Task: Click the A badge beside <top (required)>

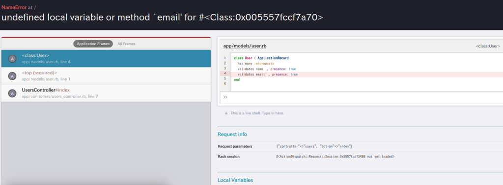Action: point(12,76)
